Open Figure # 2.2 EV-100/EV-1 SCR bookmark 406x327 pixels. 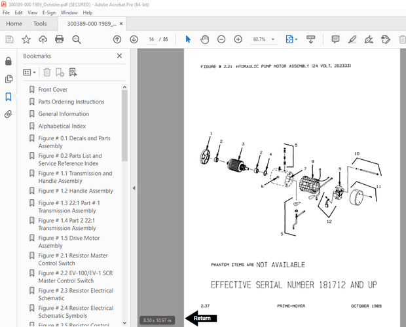coord(75,277)
